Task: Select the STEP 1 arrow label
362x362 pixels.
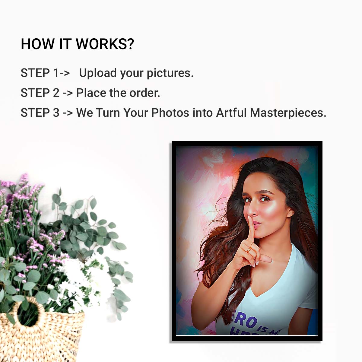Action: 45,73
